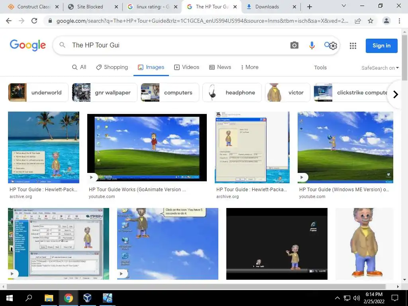Show hidden system tray icons
Screen dimensions: 408x306
(x=337, y=298)
